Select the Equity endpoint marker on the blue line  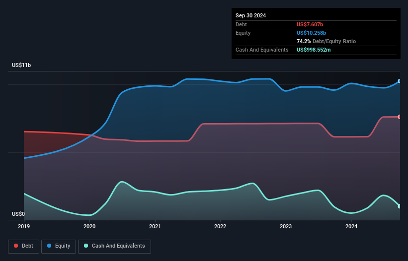400,81
